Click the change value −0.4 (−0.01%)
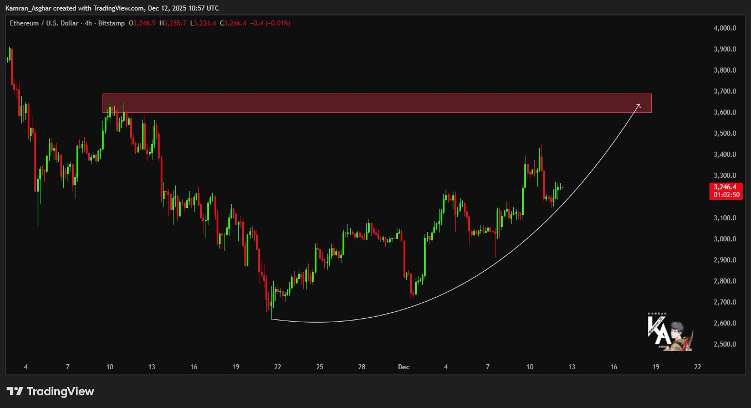 pyautogui.click(x=270, y=23)
